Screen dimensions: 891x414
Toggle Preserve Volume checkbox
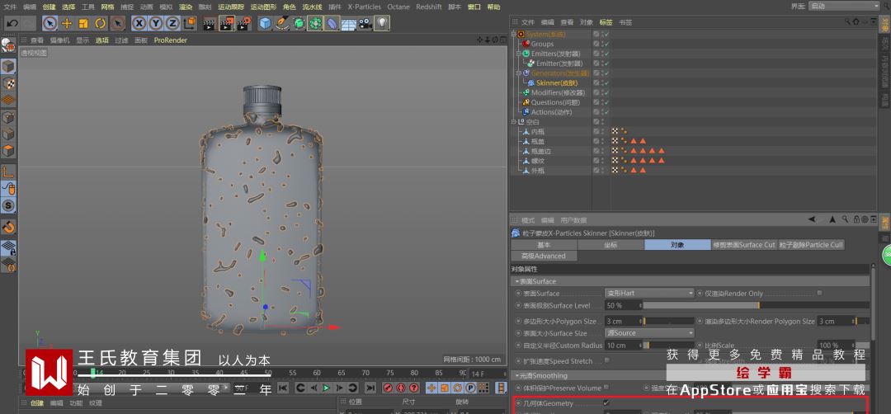pos(606,388)
